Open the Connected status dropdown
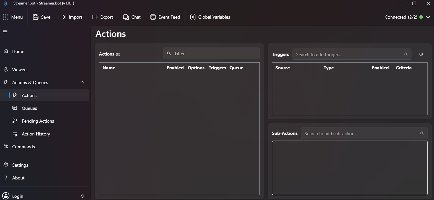The width and height of the screenshot is (434, 200). [x=428, y=17]
